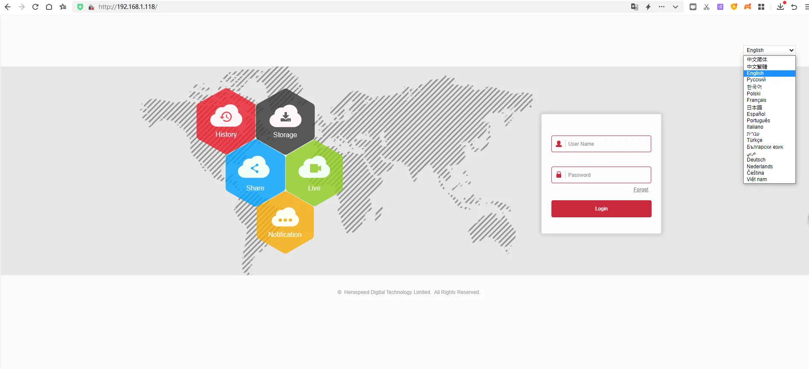Select Hebrew עברית from language list
Image resolution: width=809 pixels, height=369 pixels.
coord(769,134)
